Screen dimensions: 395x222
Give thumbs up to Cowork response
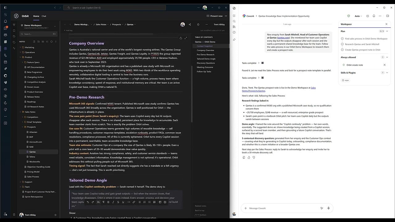pos(249,157)
